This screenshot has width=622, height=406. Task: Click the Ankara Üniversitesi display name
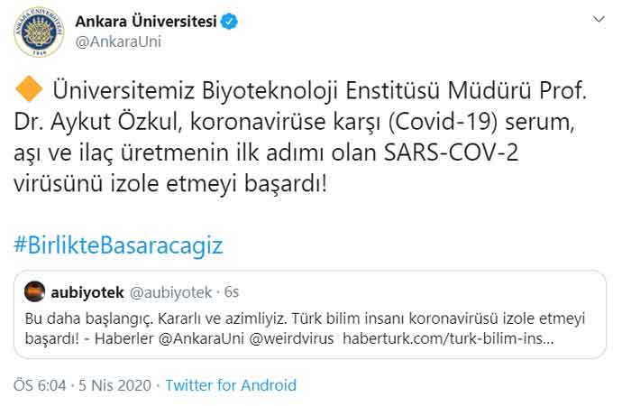pyautogui.click(x=146, y=22)
